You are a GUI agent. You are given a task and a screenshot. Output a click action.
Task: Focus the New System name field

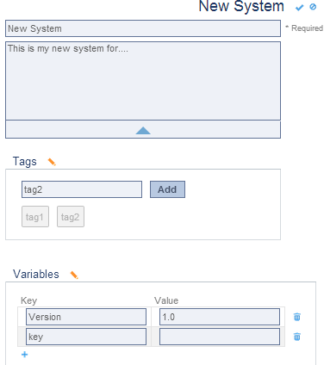coord(143,28)
